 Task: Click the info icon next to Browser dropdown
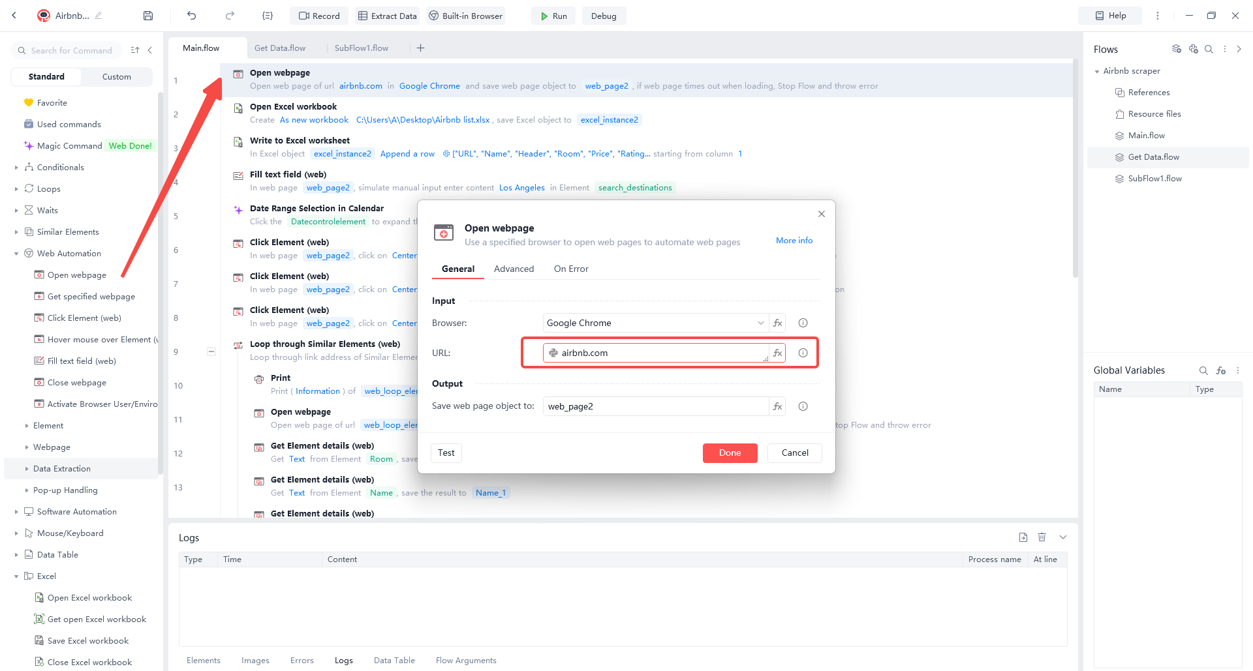pyautogui.click(x=803, y=323)
